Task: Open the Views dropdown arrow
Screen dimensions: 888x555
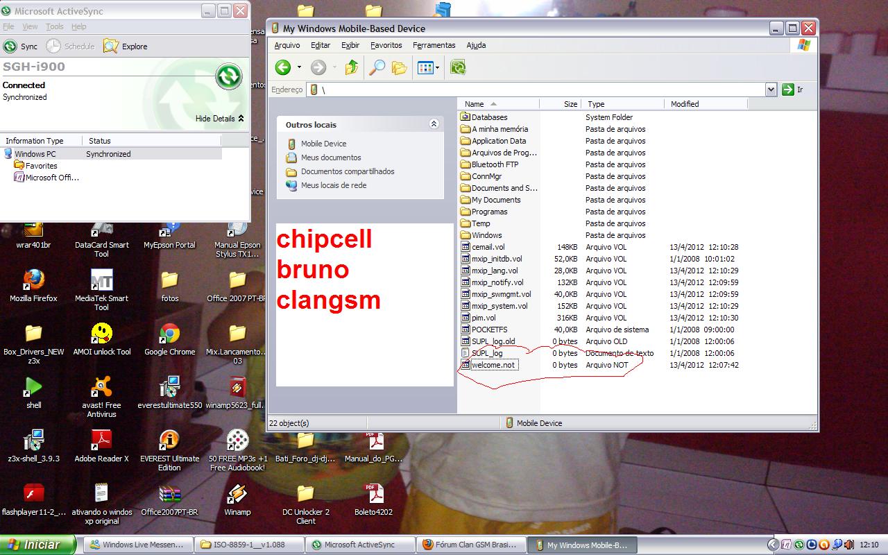Action: click(437, 67)
